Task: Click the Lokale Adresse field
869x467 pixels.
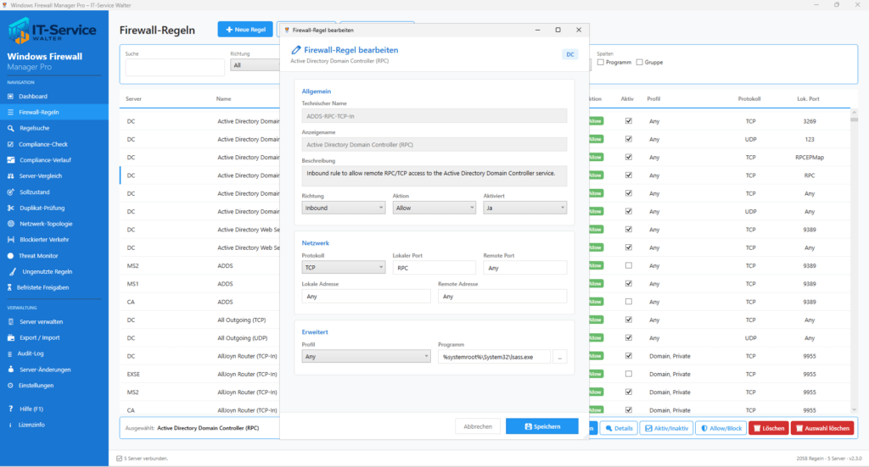Action: pyautogui.click(x=366, y=297)
